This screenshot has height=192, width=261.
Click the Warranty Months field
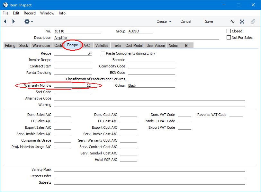[x=73, y=85]
